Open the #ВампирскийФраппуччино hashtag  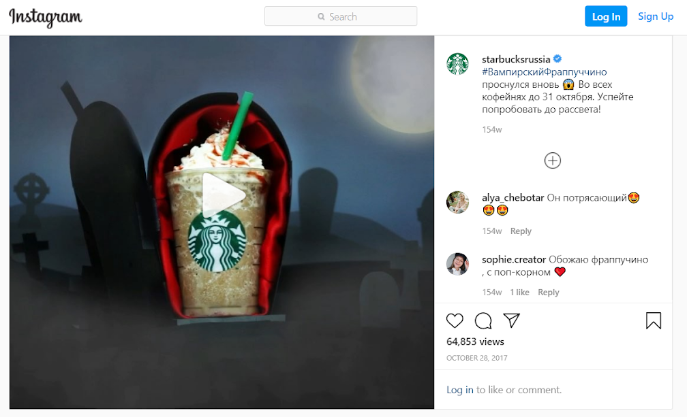click(x=544, y=71)
